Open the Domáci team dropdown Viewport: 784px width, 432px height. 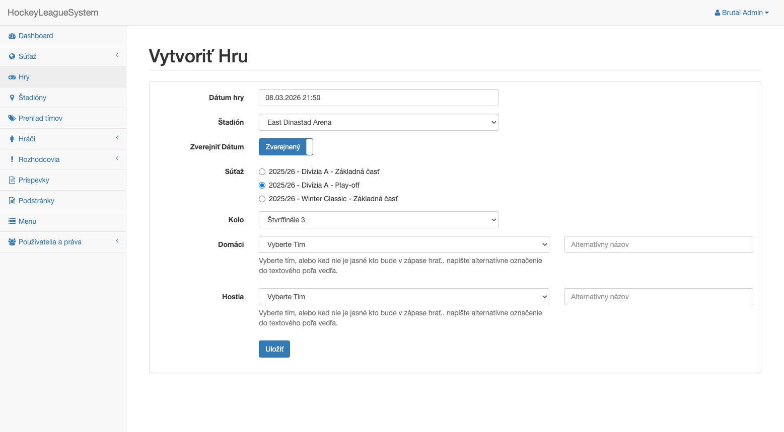[x=403, y=244]
